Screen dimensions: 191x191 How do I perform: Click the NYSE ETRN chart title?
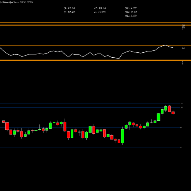[x=16, y=2]
